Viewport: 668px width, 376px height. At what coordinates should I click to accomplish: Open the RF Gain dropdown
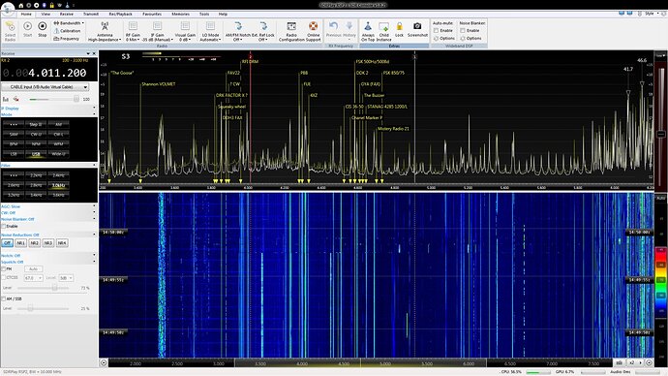pyautogui.click(x=133, y=32)
